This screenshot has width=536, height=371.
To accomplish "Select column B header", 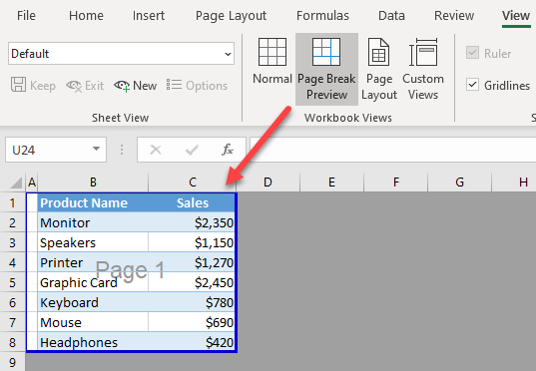I will [x=93, y=183].
